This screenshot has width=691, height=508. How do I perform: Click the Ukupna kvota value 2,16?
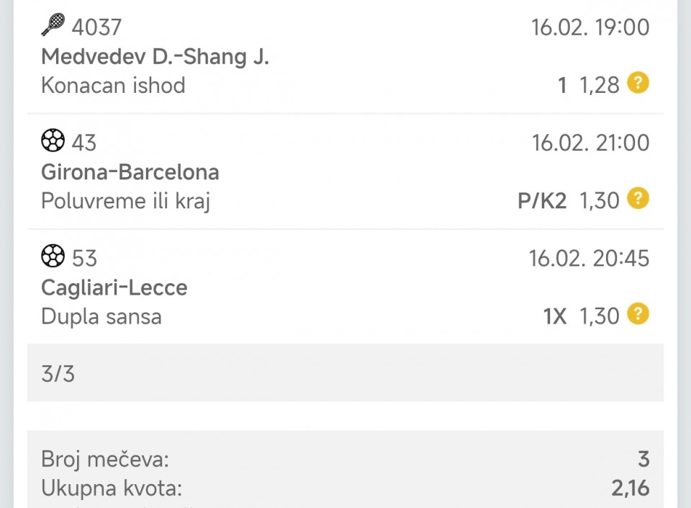pos(630,488)
